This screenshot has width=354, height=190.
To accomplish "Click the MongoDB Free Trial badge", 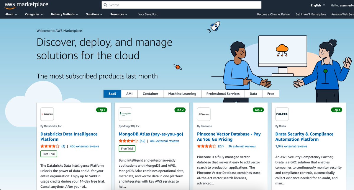I will click(127, 149).
